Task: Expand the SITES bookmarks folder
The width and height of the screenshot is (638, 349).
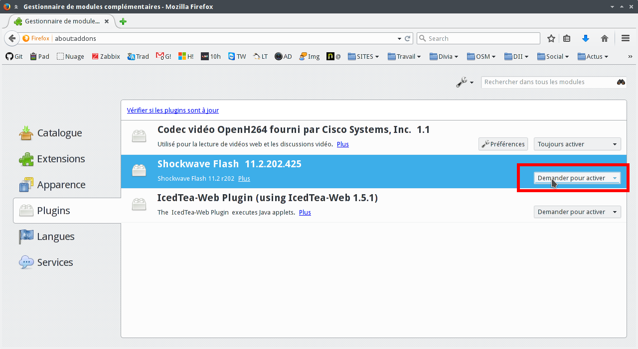Action: [363, 56]
